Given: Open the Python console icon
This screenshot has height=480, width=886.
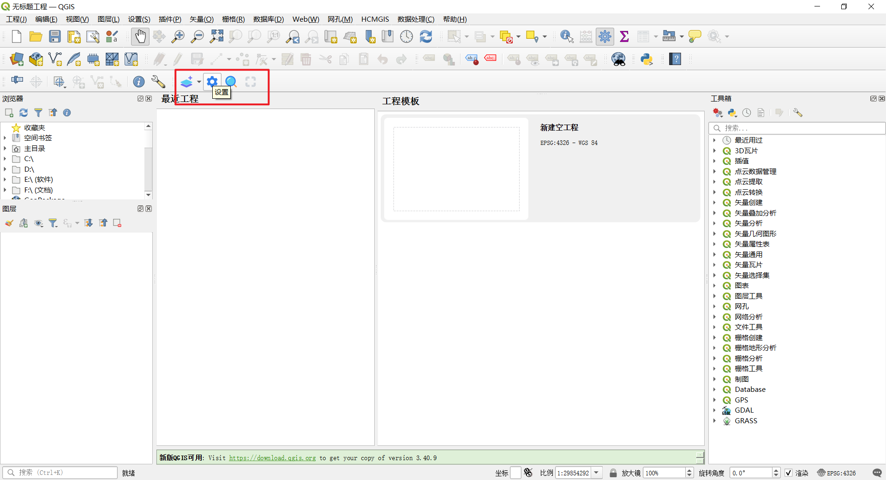Looking at the screenshot, I should pos(647,59).
